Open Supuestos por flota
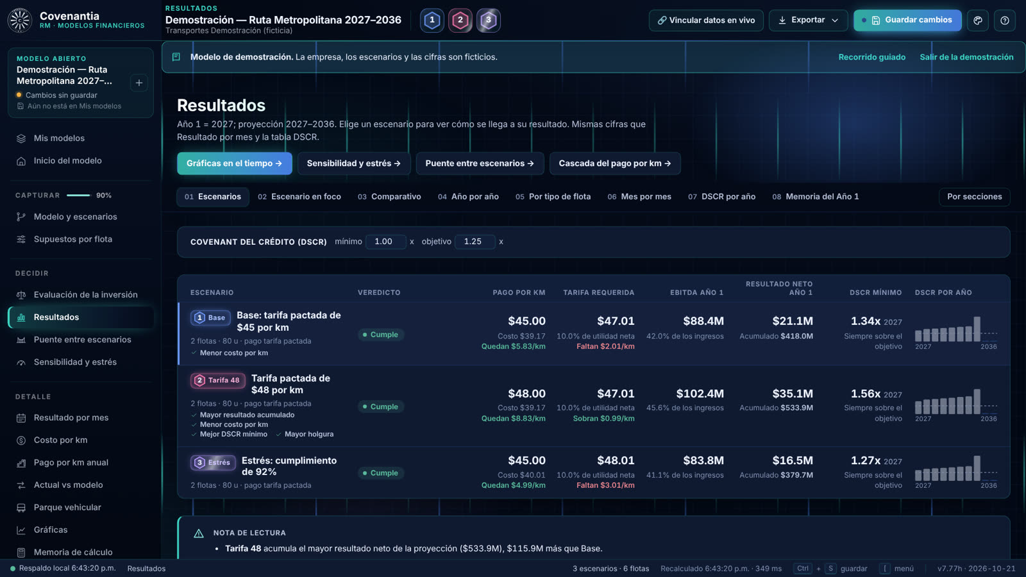 tap(81, 239)
